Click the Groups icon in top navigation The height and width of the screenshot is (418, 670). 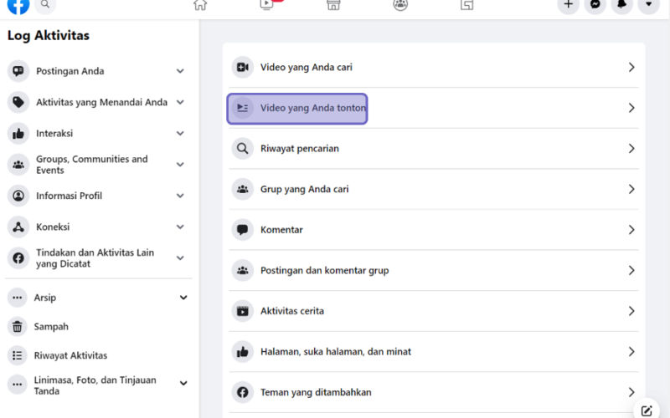[x=400, y=5]
